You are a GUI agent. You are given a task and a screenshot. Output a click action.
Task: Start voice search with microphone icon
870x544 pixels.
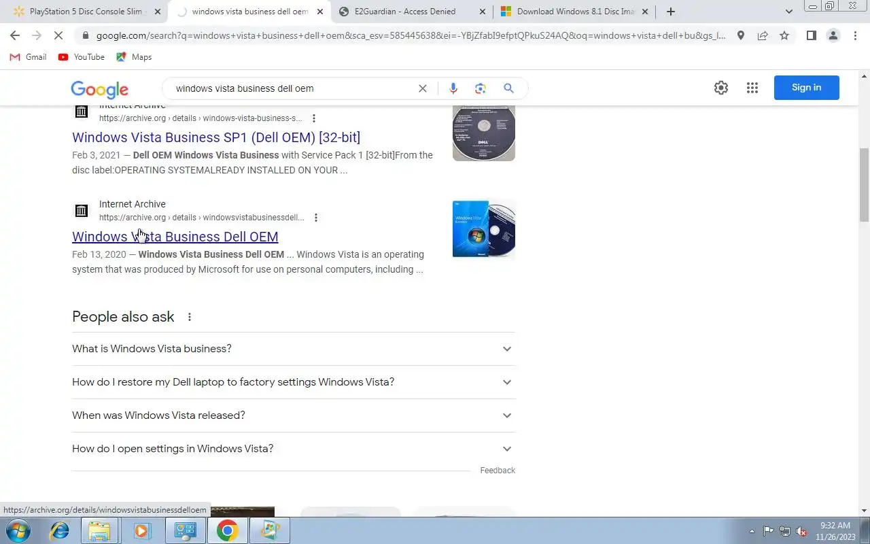(453, 88)
